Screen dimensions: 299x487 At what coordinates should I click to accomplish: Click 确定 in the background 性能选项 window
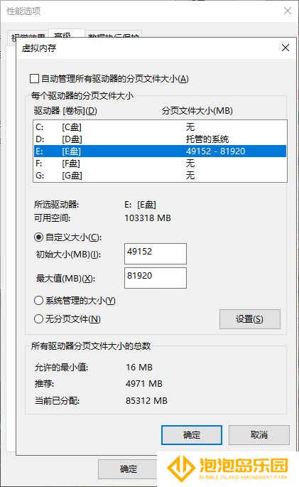(x=128, y=469)
